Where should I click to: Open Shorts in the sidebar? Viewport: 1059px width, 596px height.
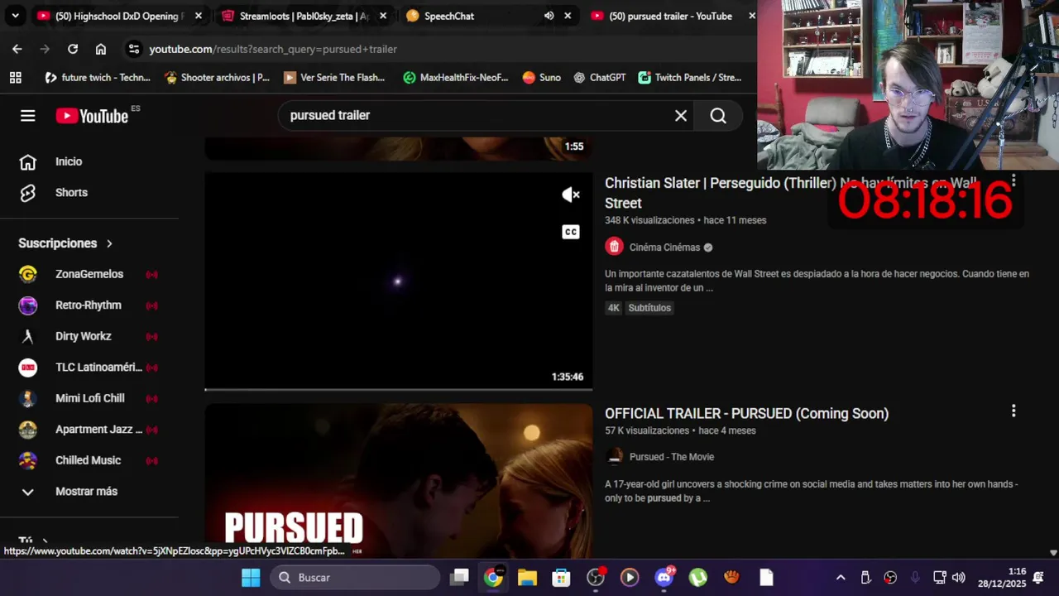coord(89,192)
